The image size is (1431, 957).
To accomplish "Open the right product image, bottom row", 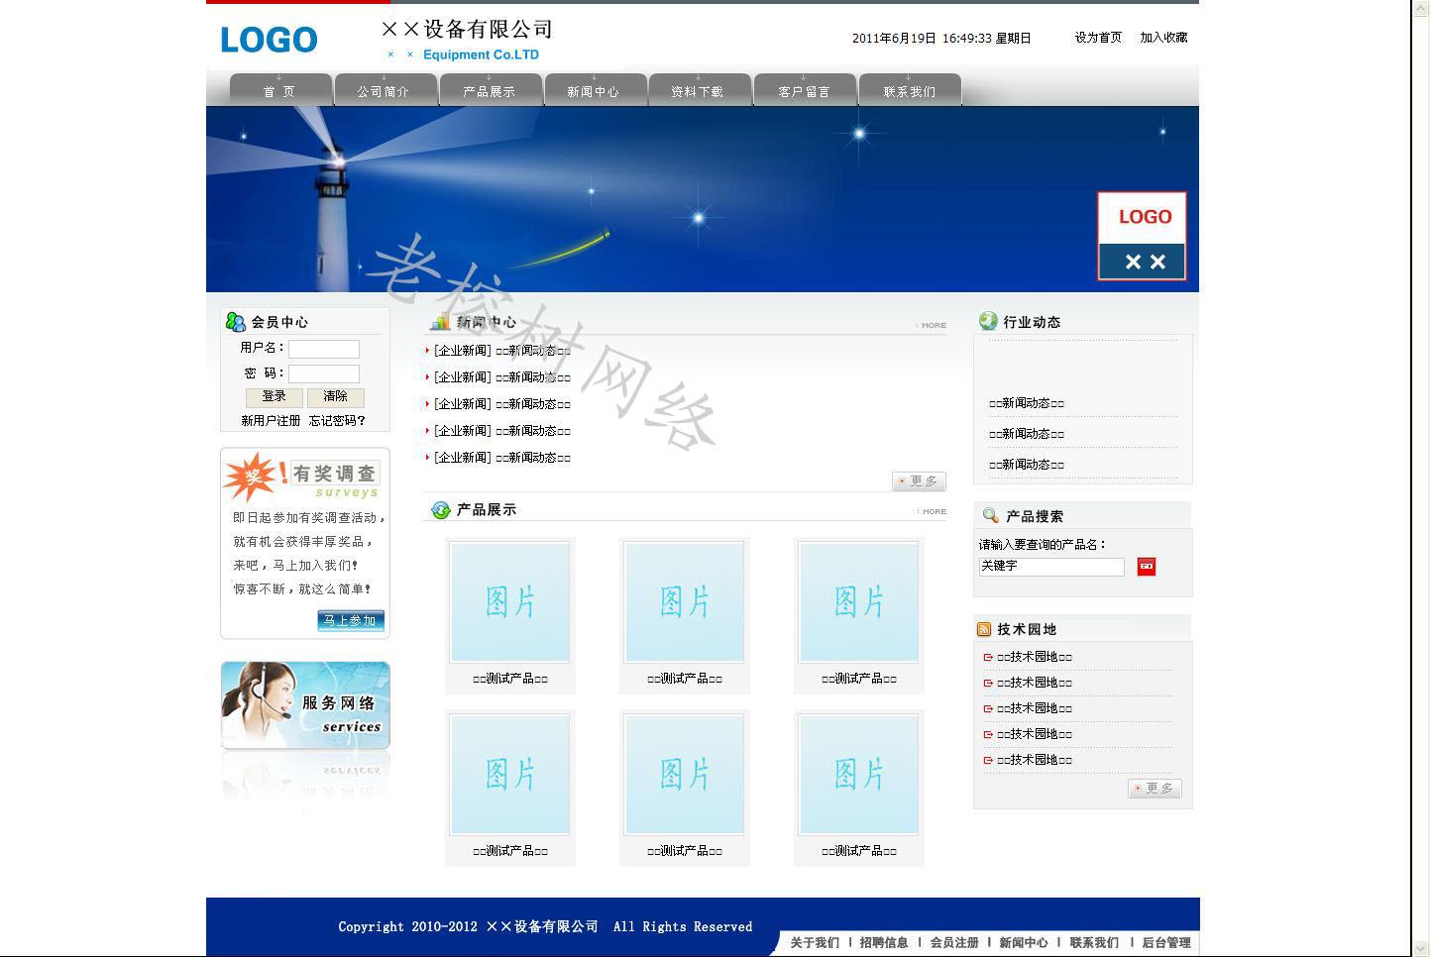I will 859,775.
